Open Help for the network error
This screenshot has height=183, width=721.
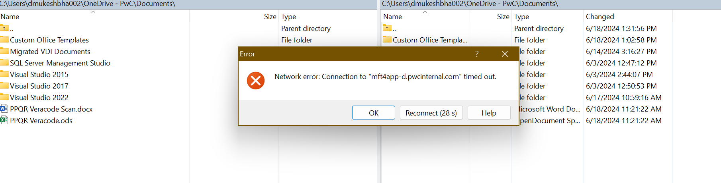coord(489,113)
